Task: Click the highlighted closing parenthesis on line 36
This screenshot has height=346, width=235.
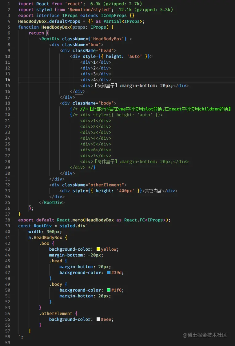Action: (x=30, y=208)
